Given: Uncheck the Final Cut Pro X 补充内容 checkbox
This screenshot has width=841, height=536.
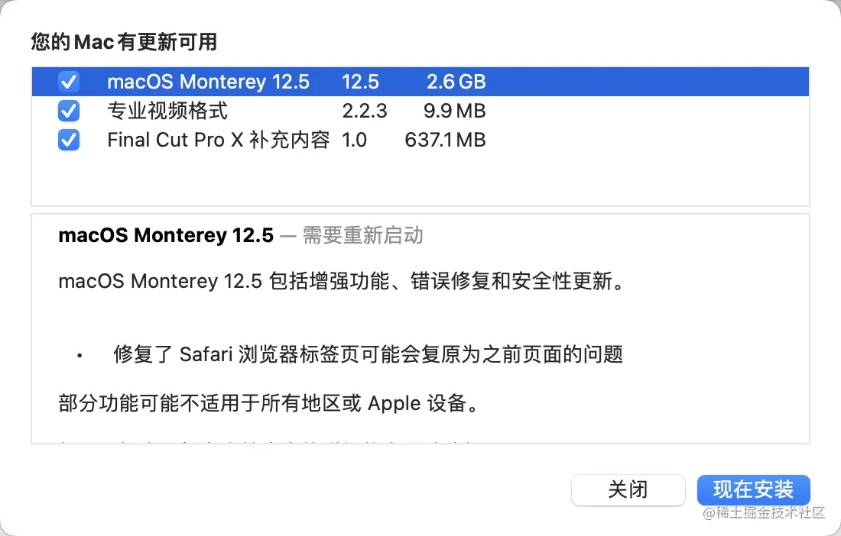Looking at the screenshot, I should pyautogui.click(x=69, y=140).
